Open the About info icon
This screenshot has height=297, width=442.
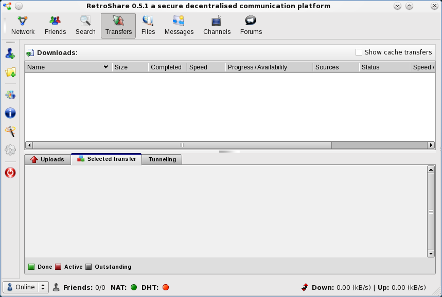pyautogui.click(x=10, y=113)
